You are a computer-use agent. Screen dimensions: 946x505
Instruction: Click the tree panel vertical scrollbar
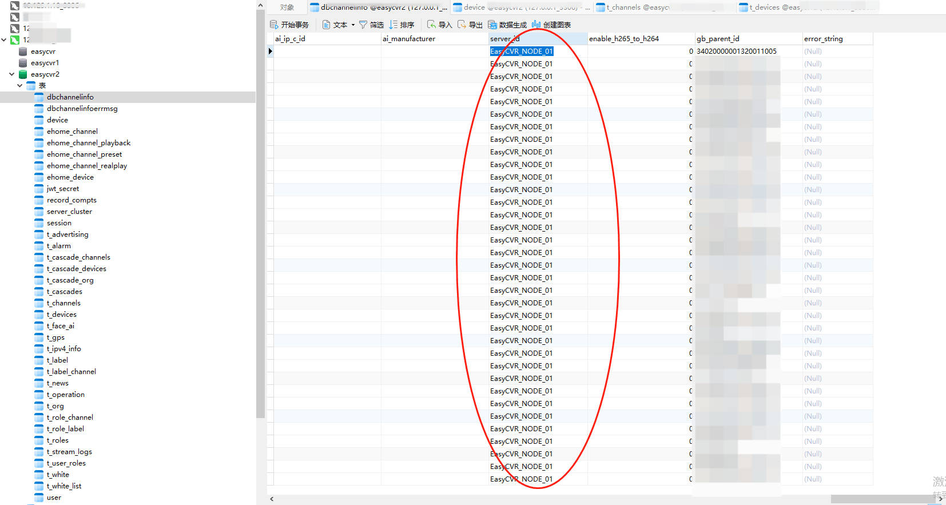tap(260, 214)
